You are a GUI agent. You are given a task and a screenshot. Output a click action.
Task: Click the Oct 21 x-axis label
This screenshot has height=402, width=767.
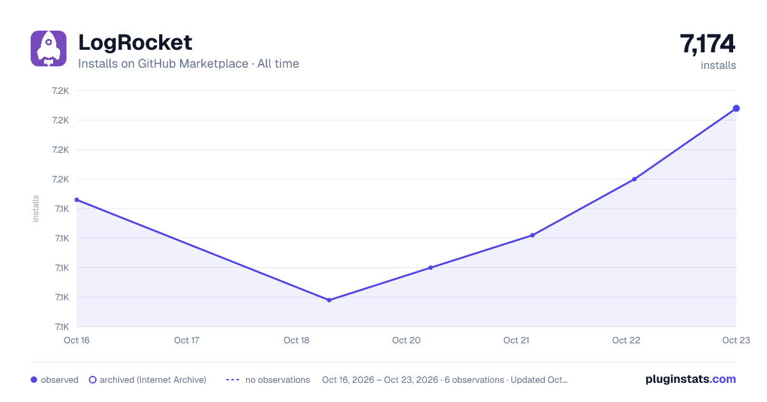click(x=516, y=340)
